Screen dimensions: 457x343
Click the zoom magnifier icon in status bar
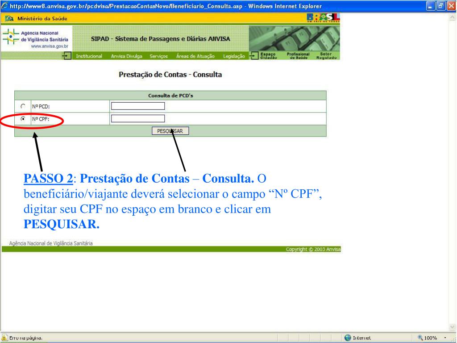[420, 338]
